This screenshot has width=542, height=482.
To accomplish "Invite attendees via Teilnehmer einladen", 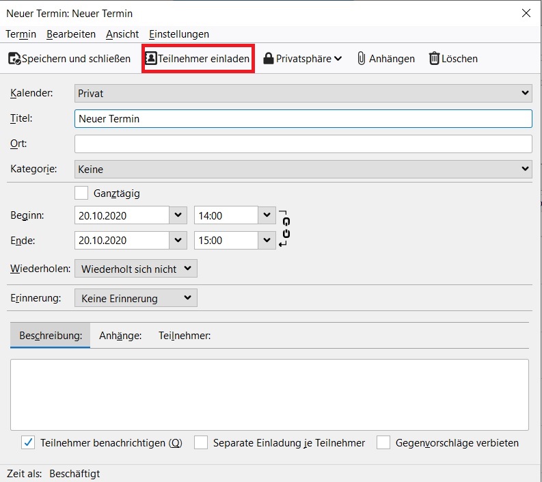I will 198,58.
